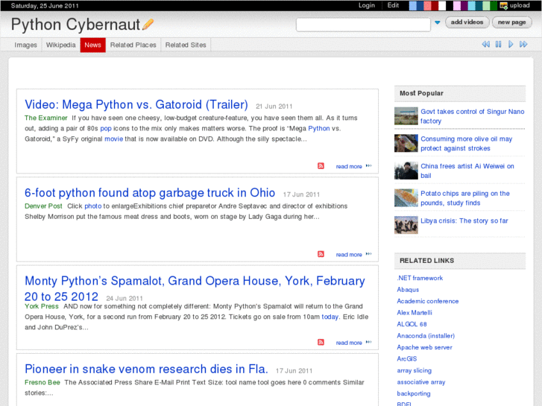Pick the white color swatch
This screenshot has height=406, width=542.
tap(442, 6)
